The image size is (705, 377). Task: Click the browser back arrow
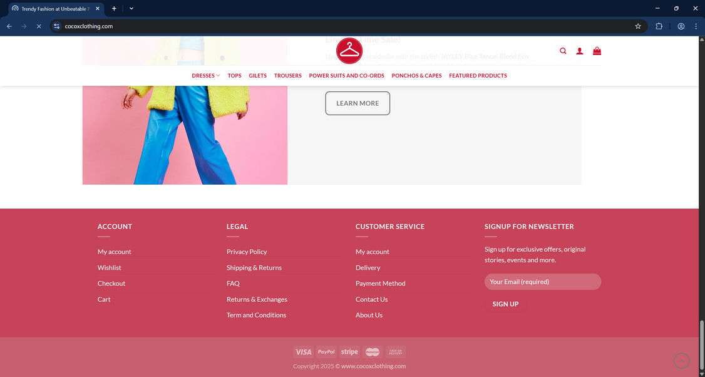point(9,26)
